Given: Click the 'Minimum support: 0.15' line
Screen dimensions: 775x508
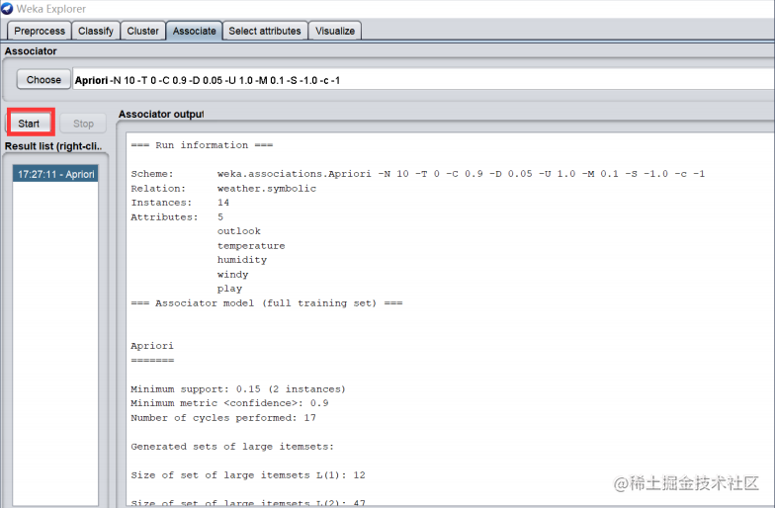Looking at the screenshot, I should tap(238, 389).
